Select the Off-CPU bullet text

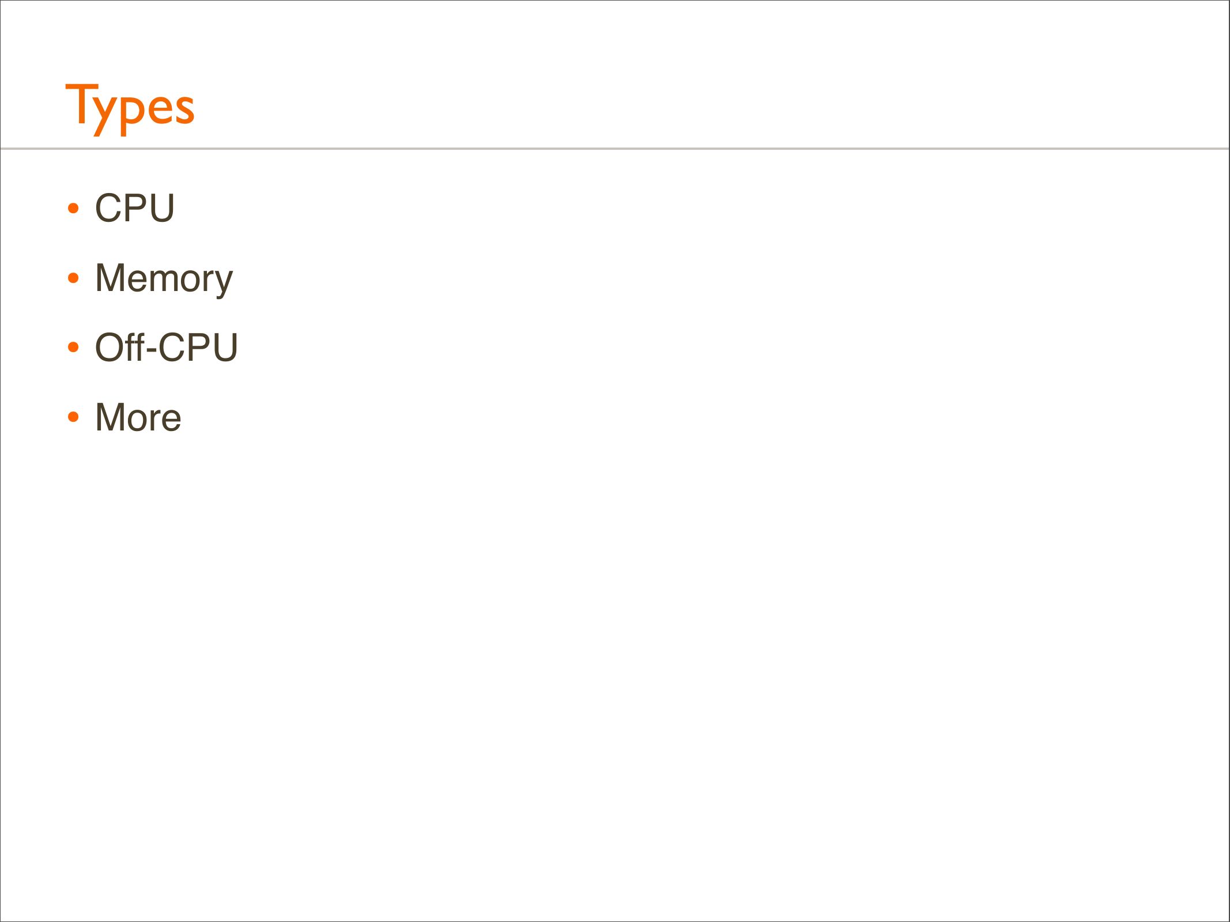pyautogui.click(x=166, y=347)
